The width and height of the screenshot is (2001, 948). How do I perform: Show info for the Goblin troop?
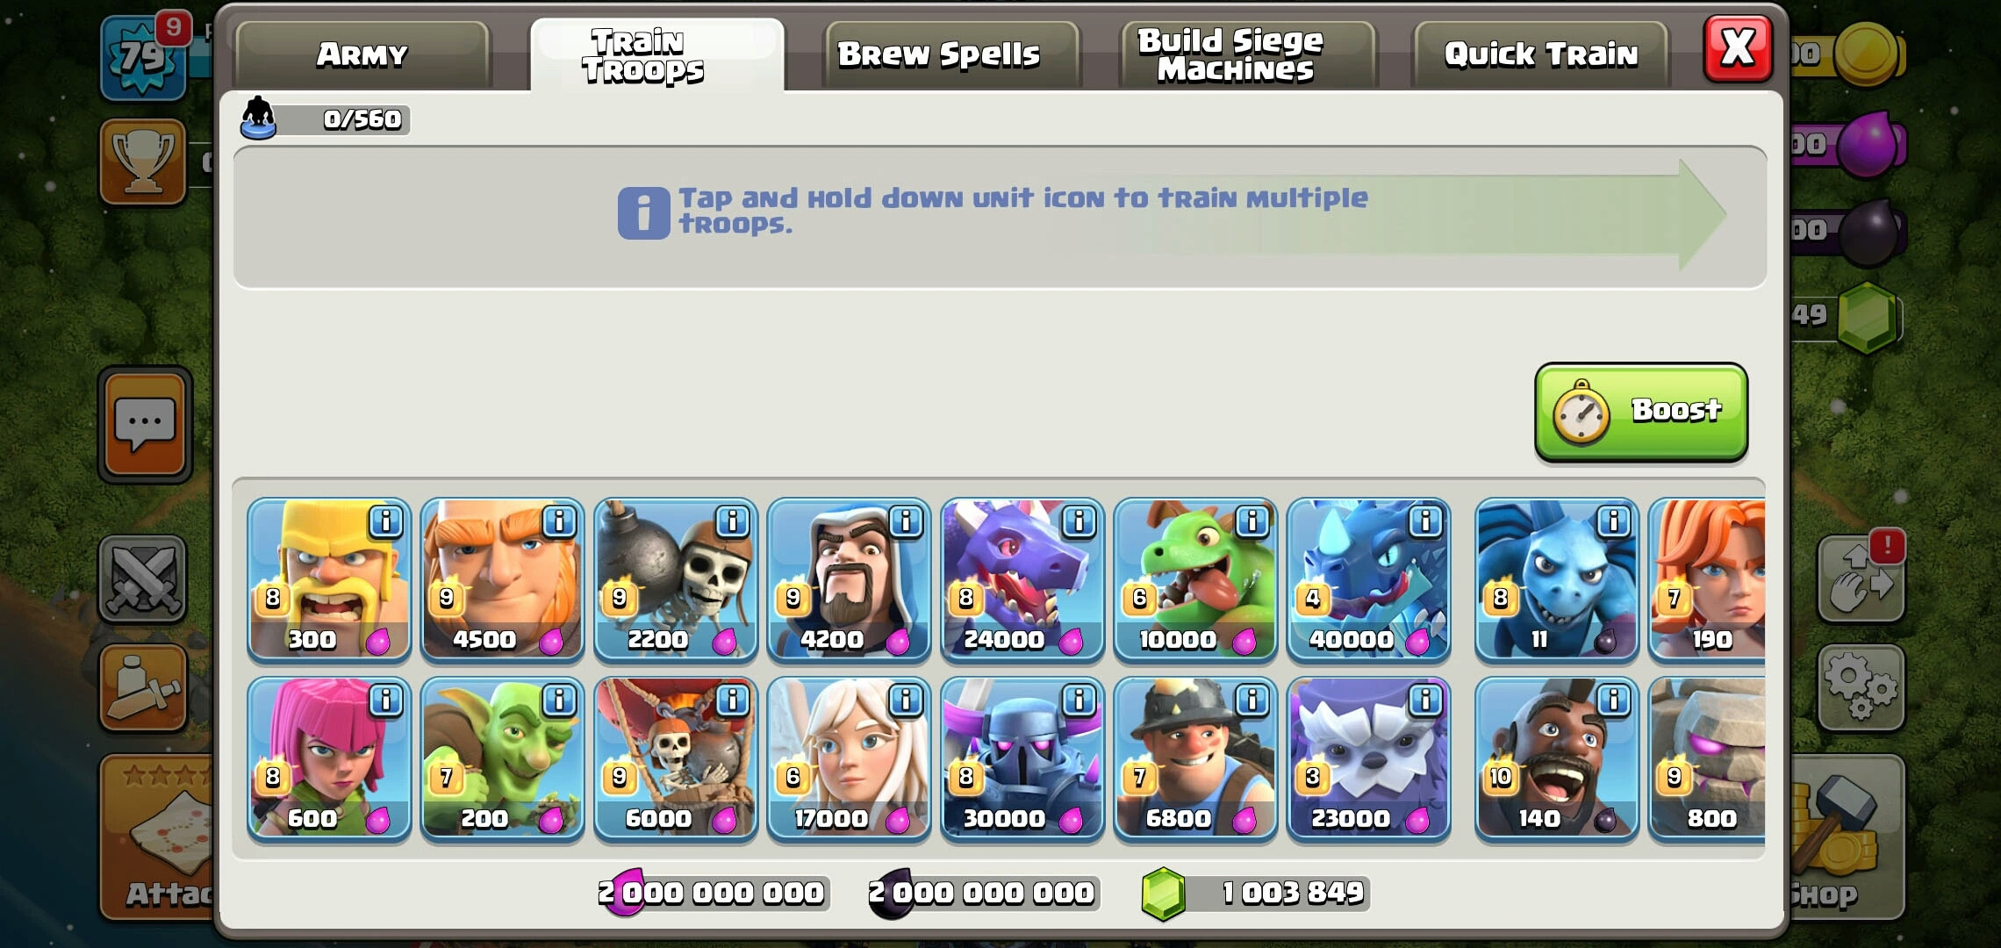coord(558,700)
